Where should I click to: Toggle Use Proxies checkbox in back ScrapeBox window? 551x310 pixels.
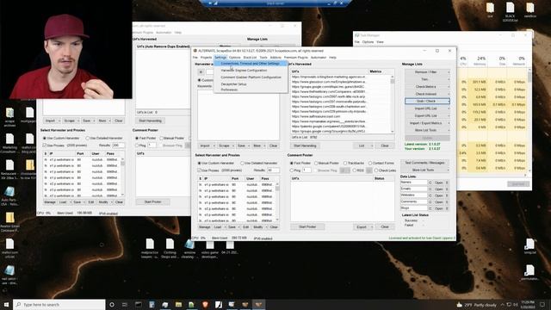[x=45, y=146]
